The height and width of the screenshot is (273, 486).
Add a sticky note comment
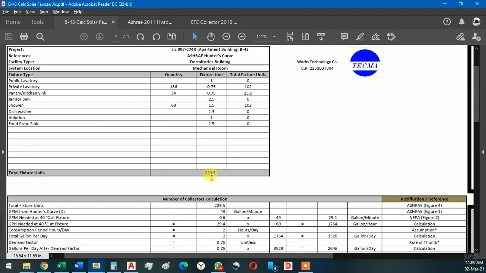coord(344,36)
